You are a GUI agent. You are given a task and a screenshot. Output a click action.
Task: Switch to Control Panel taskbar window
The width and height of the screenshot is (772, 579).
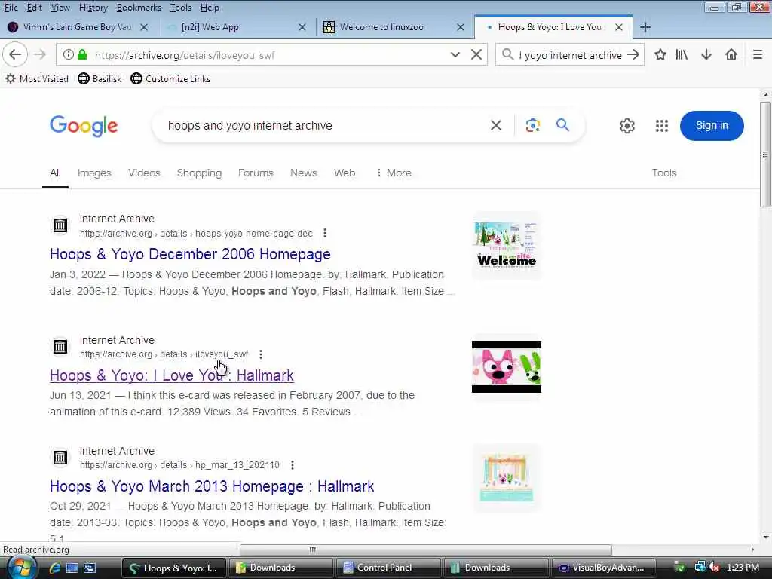(x=387, y=568)
